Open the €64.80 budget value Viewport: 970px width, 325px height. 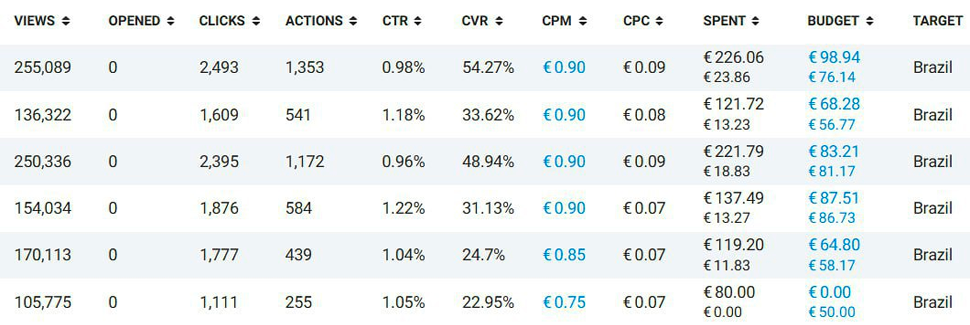[834, 245]
